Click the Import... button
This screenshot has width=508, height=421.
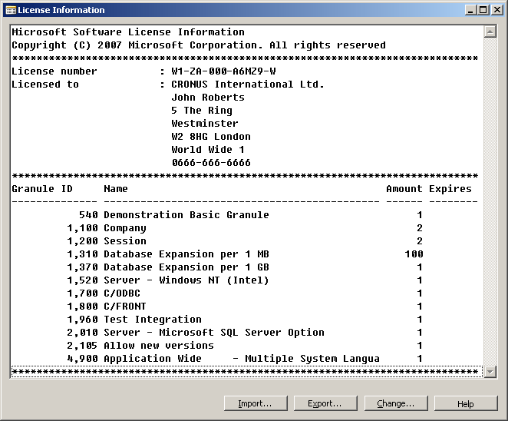pos(256,403)
